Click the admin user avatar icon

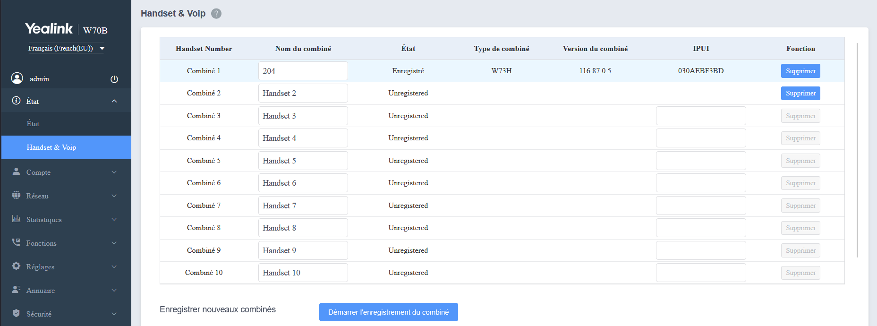coord(17,78)
